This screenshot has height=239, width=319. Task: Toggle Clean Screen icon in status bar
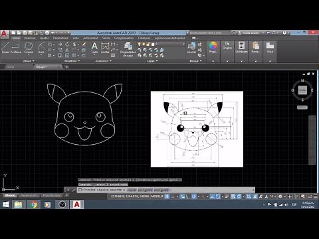tap(310, 197)
